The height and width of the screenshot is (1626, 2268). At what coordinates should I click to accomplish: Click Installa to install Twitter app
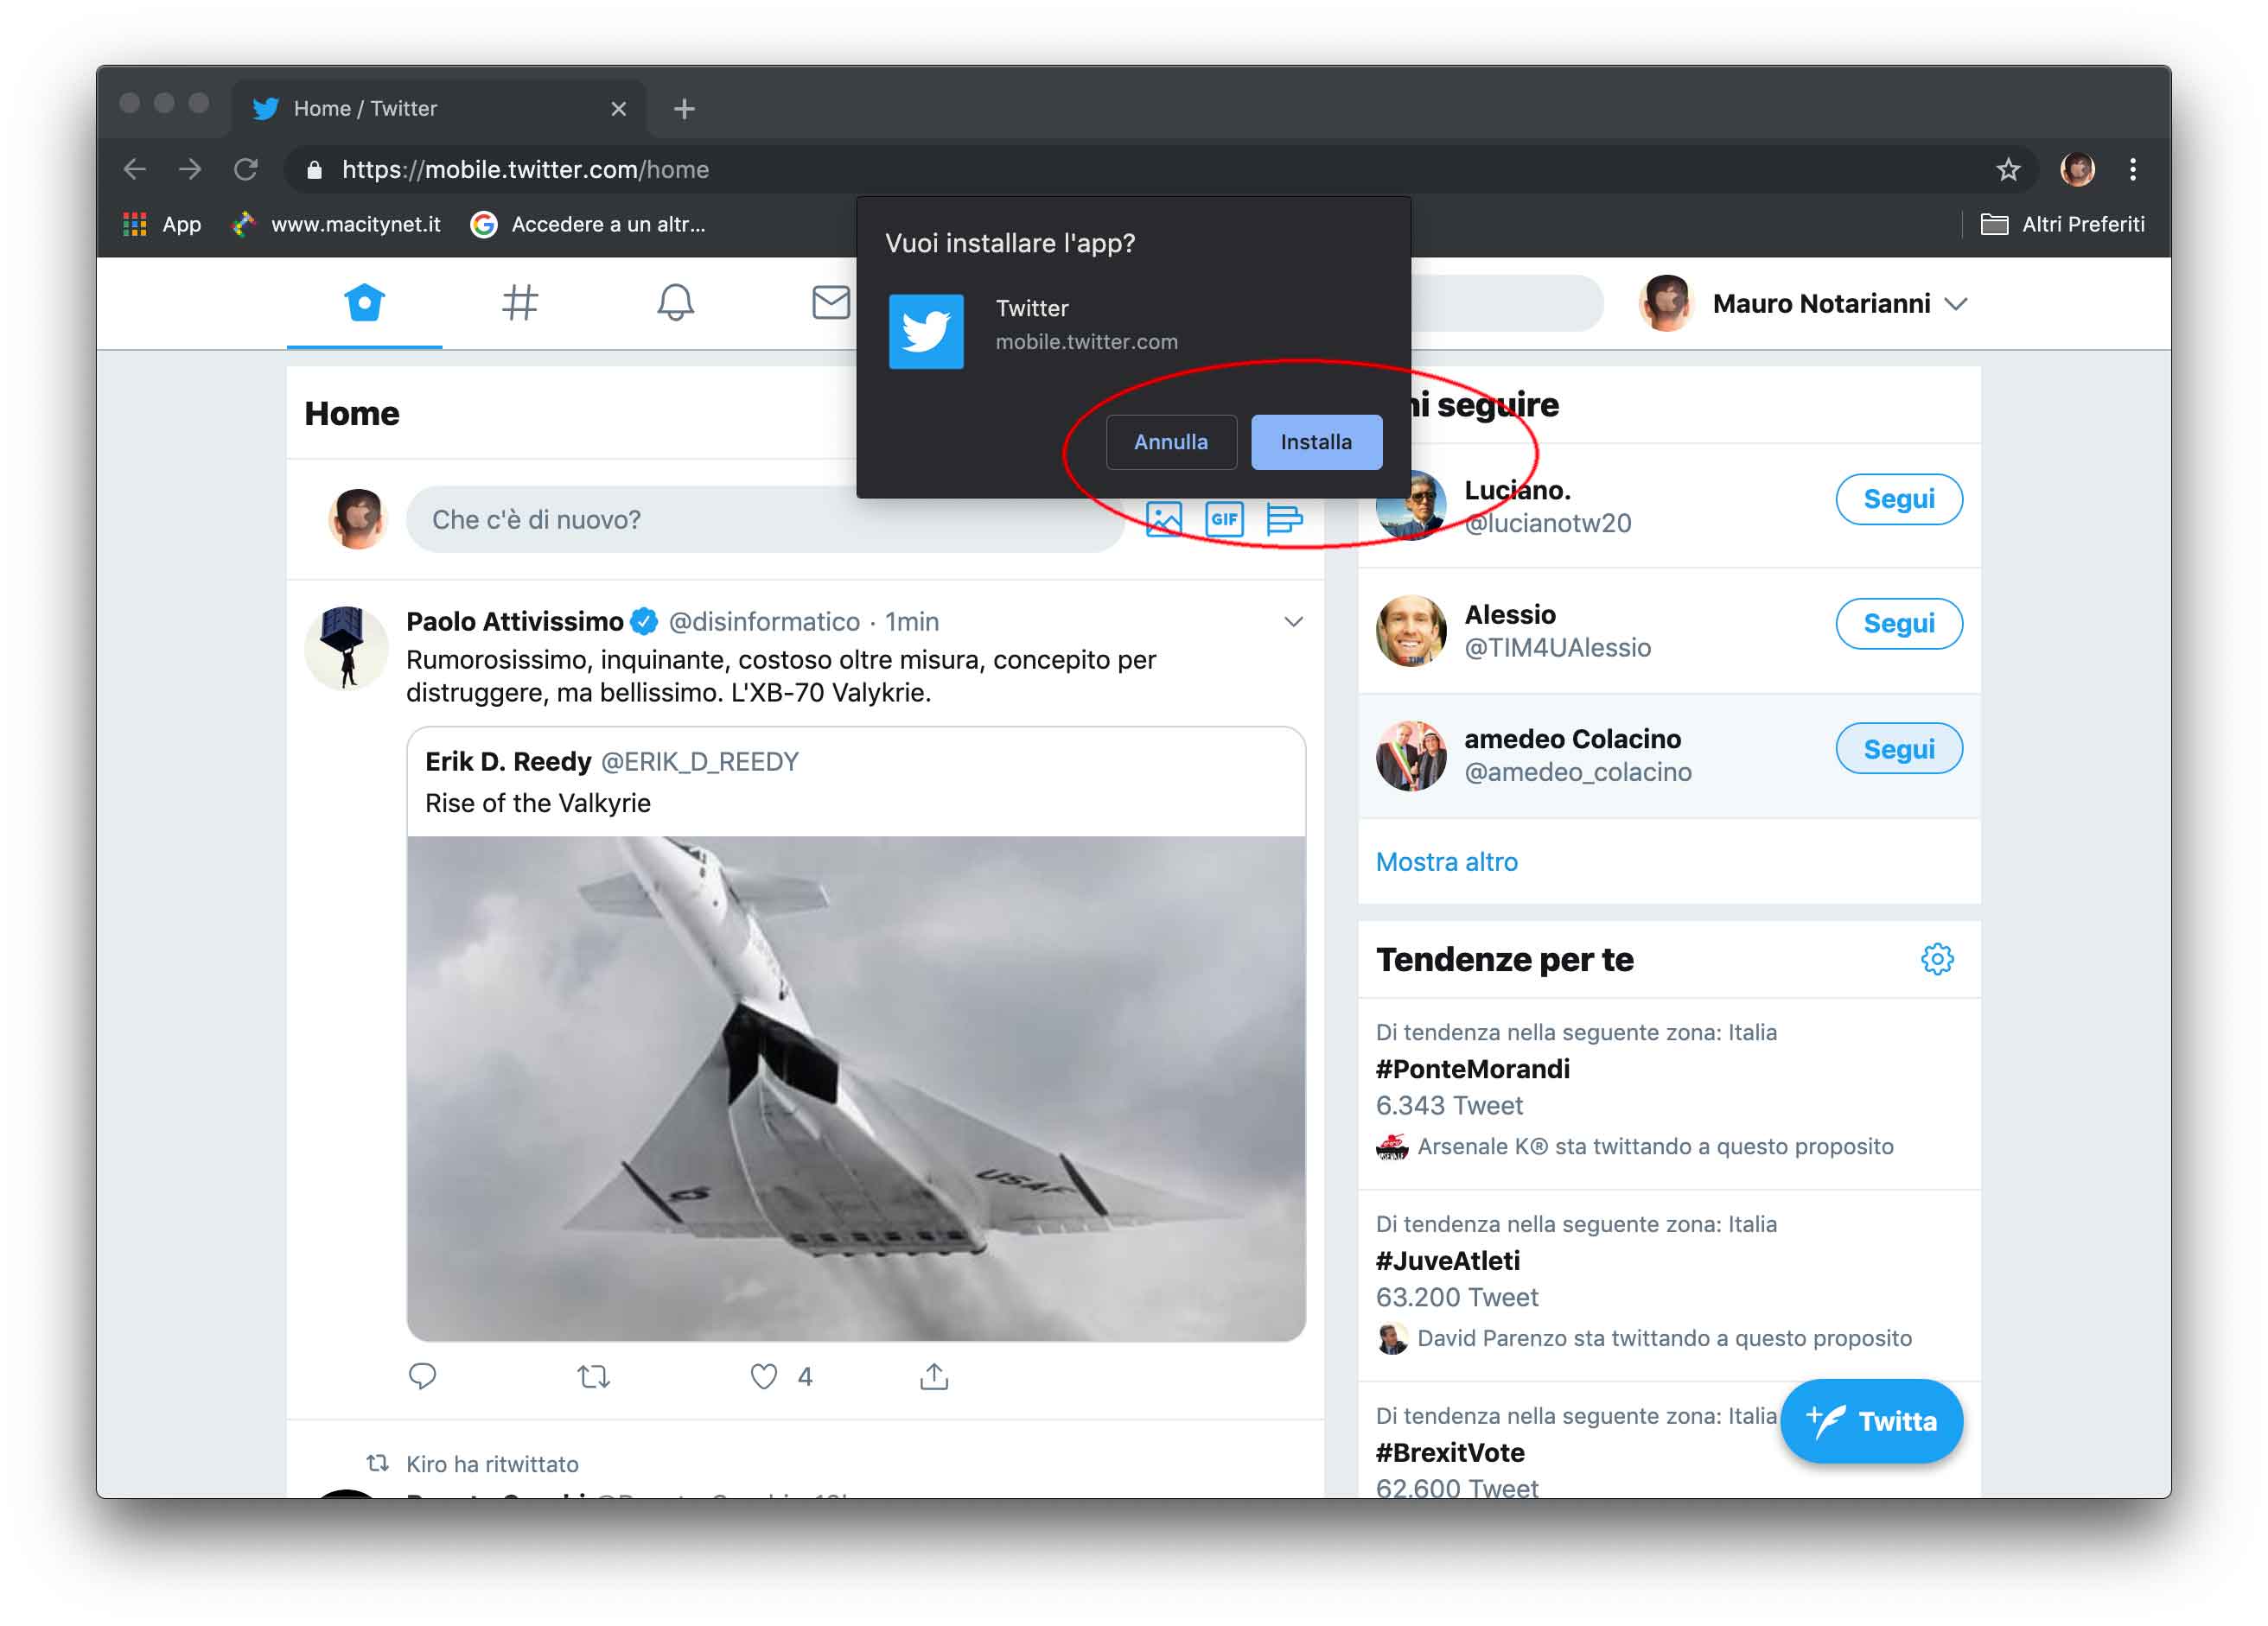(x=1316, y=441)
